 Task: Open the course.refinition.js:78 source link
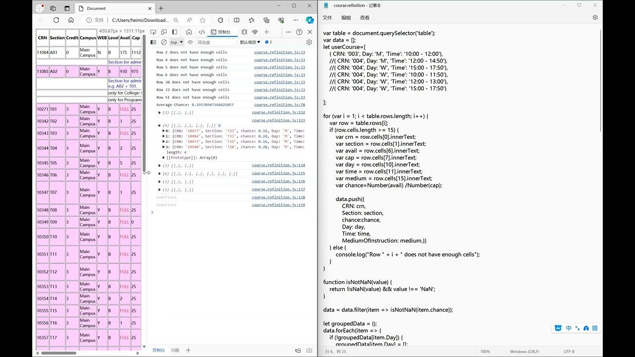279,105
